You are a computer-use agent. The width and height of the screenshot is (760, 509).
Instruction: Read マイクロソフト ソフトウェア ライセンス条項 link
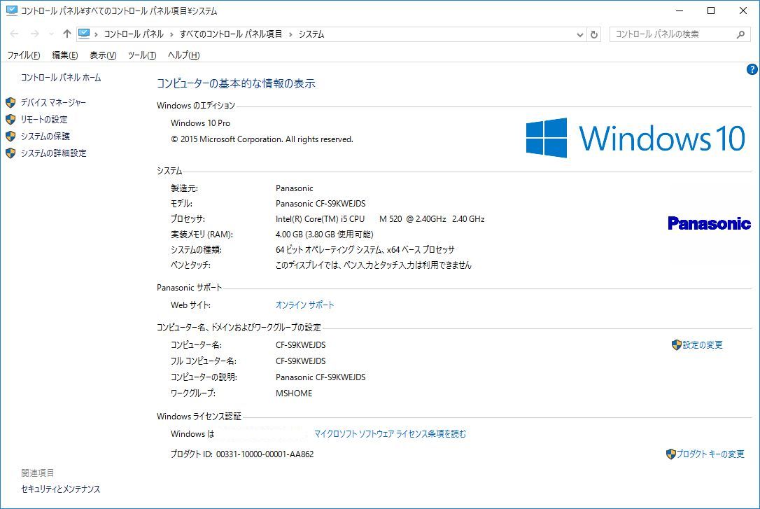pos(390,433)
